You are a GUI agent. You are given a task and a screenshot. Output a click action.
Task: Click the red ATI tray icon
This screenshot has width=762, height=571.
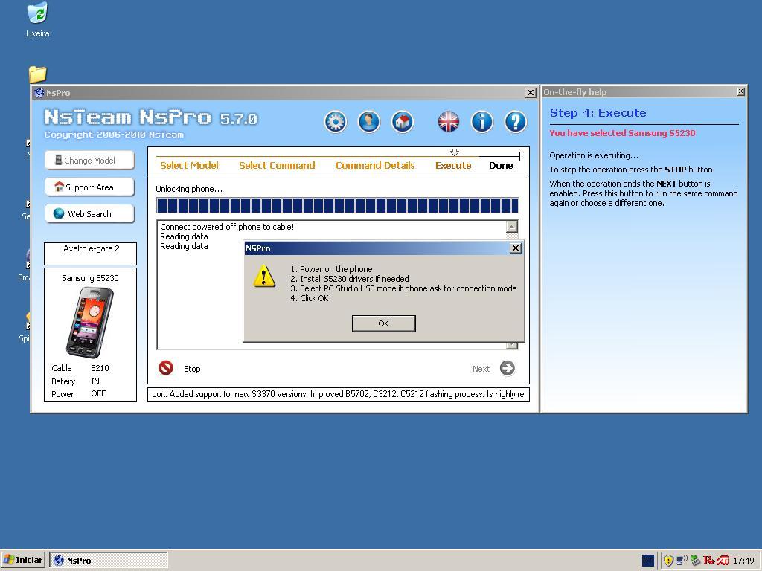pos(723,561)
